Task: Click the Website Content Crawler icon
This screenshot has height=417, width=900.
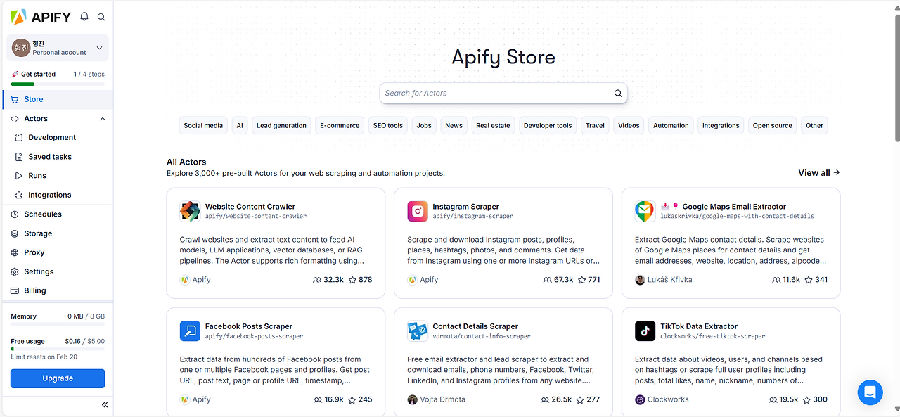Action: coord(190,211)
